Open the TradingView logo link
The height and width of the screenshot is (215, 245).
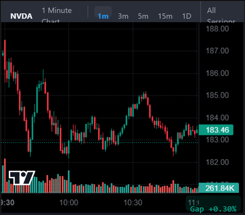tap(22, 178)
